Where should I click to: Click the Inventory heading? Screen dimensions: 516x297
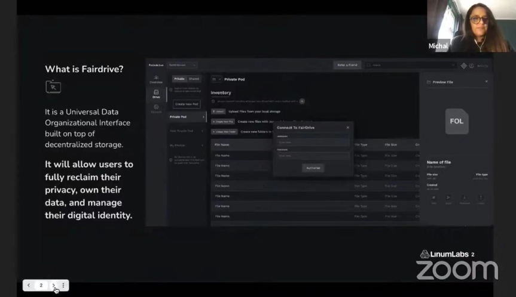pyautogui.click(x=221, y=93)
